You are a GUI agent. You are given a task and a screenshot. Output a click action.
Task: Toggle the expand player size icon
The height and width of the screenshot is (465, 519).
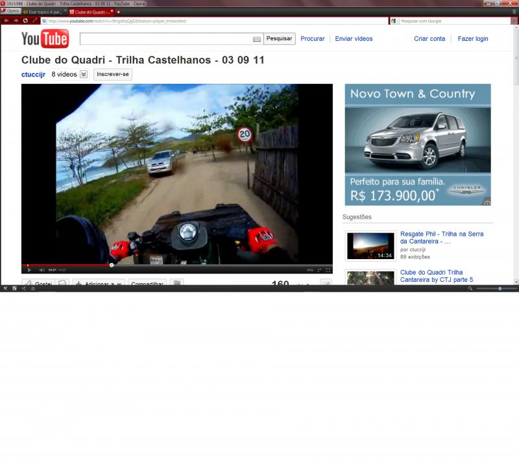(x=319, y=270)
